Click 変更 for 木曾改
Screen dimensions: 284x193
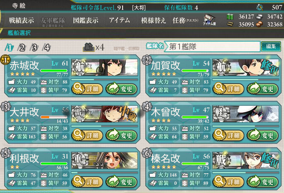263,135
